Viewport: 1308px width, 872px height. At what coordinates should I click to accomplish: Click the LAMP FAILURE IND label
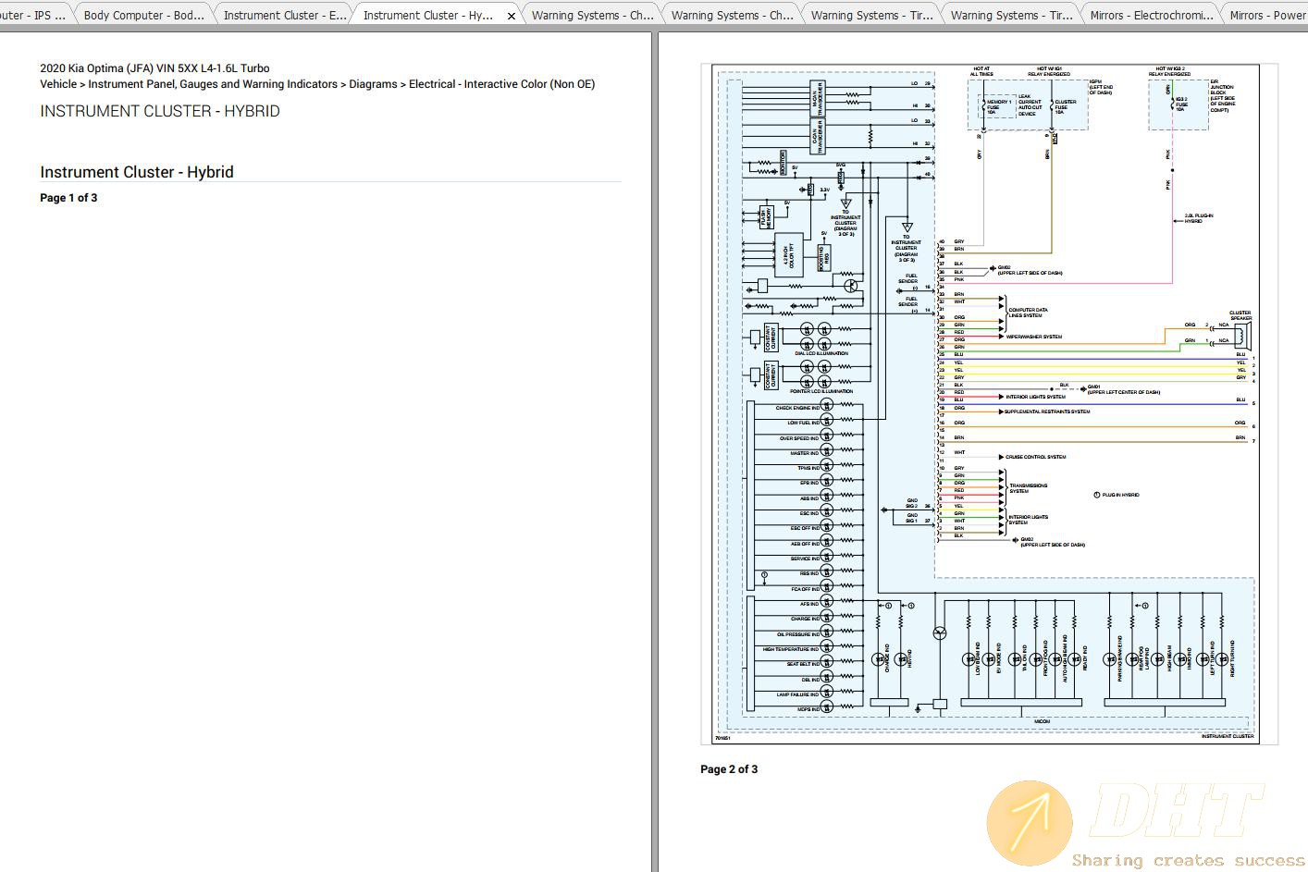click(x=798, y=694)
